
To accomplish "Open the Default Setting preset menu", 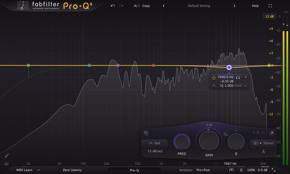I will 199,6.
